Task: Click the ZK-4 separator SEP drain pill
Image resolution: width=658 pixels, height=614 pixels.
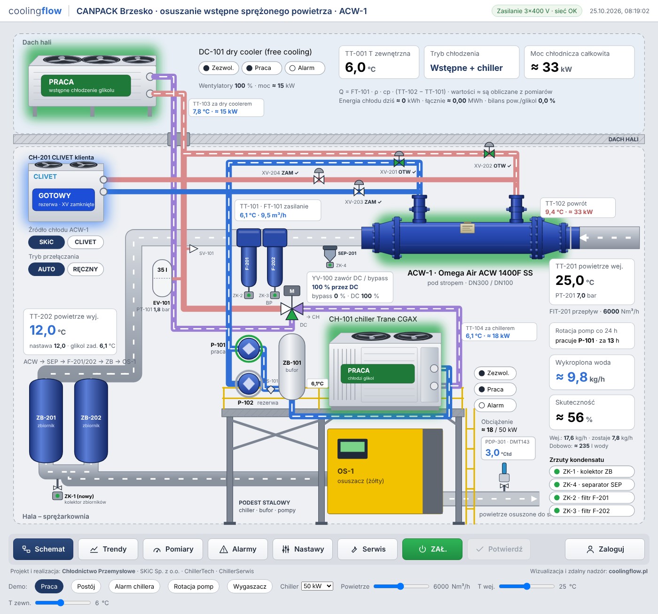Action: 592,485
